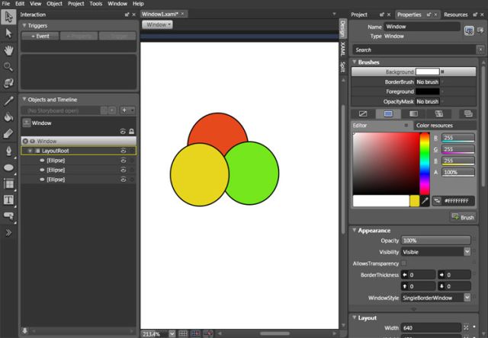Choose the Ellipse shape tool
The width and height of the screenshot is (488, 338).
click(9, 167)
